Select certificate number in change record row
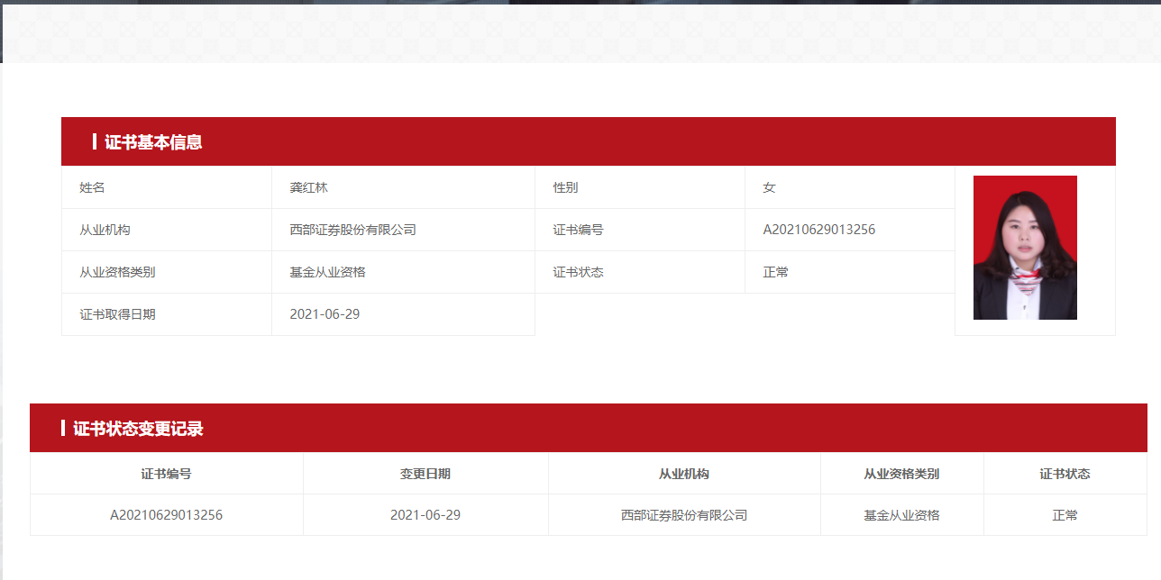 click(166, 515)
